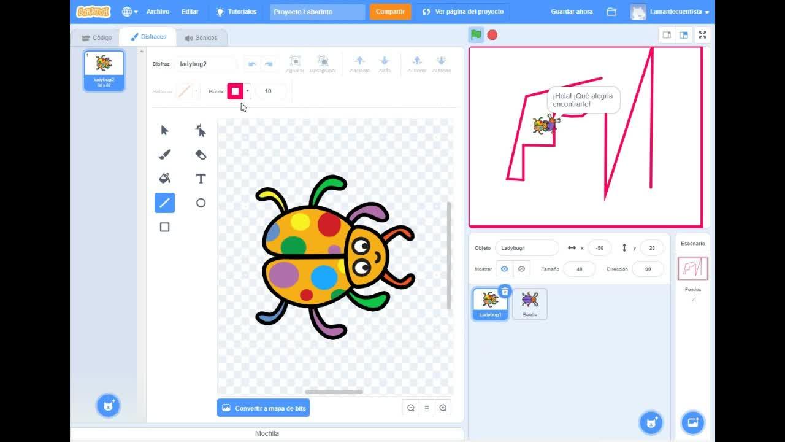Switch to small stage layout
Viewport: 785px width, 442px height.
667,35
